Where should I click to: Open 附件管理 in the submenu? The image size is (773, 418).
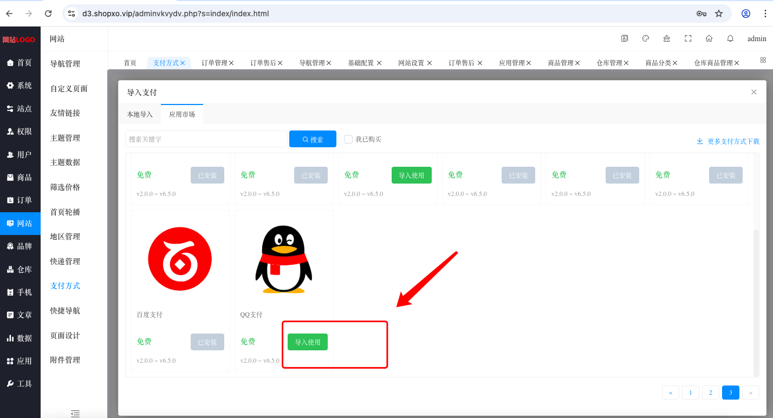[x=65, y=360]
